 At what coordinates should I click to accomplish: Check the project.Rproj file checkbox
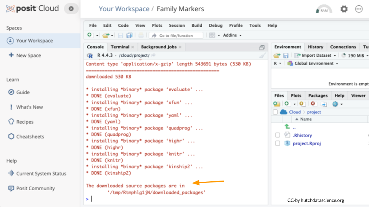[x=278, y=143]
